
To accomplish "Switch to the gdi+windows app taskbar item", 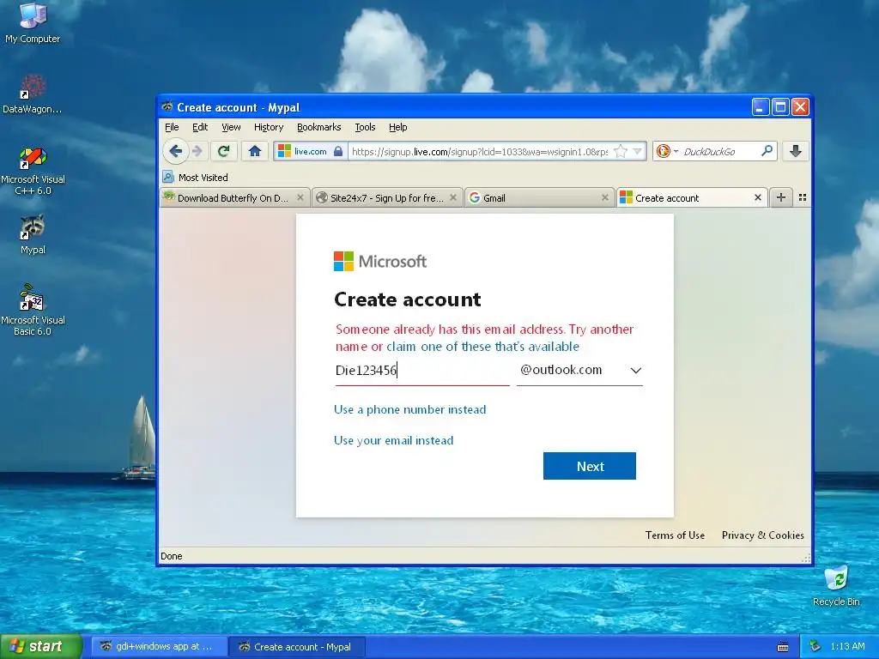I will click(x=159, y=647).
